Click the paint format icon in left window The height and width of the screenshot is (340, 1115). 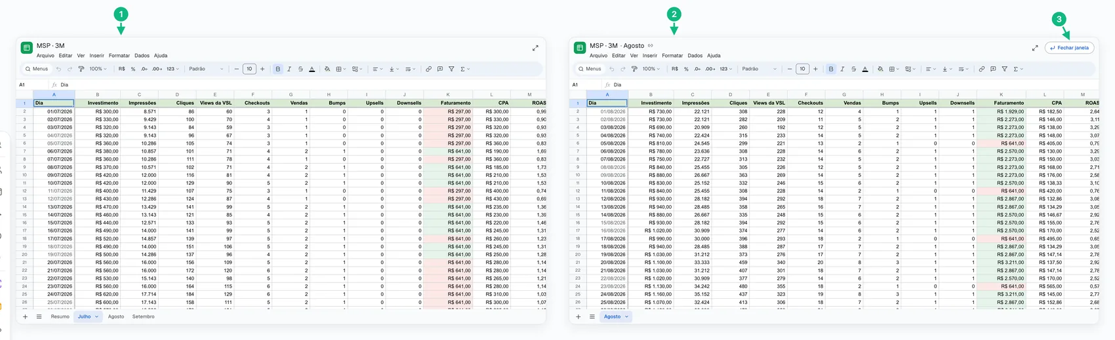81,69
